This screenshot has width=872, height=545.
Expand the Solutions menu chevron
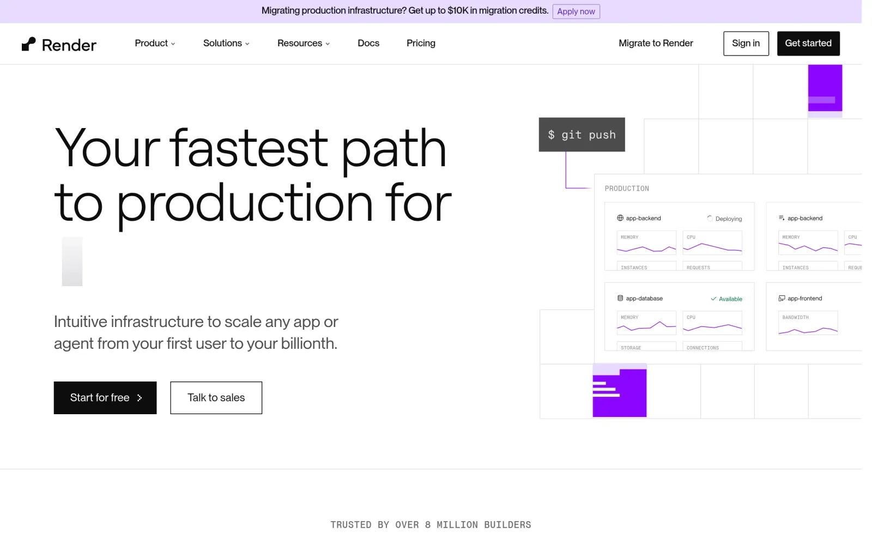click(x=247, y=44)
